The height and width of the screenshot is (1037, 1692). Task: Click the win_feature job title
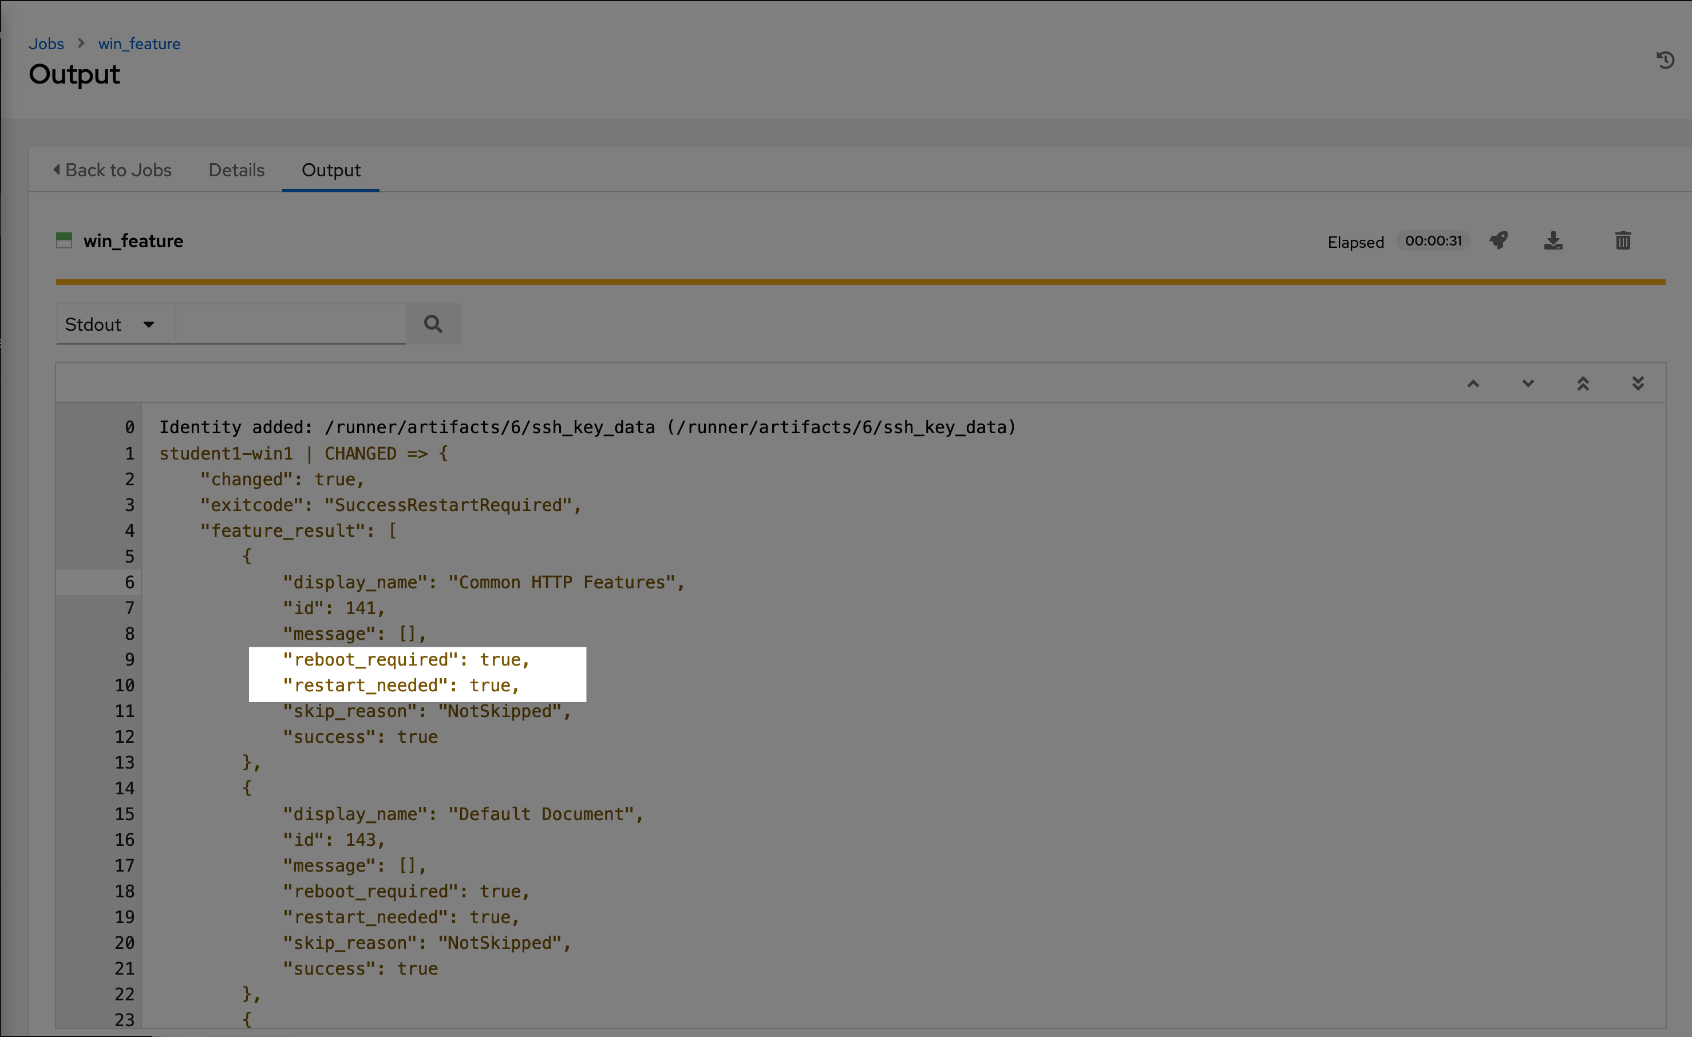coord(133,241)
